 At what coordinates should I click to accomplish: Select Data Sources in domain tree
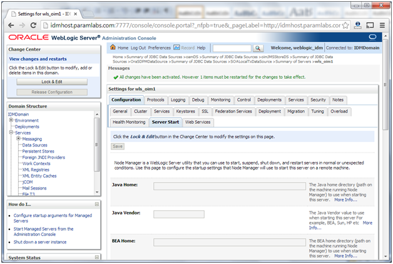coord(34,145)
